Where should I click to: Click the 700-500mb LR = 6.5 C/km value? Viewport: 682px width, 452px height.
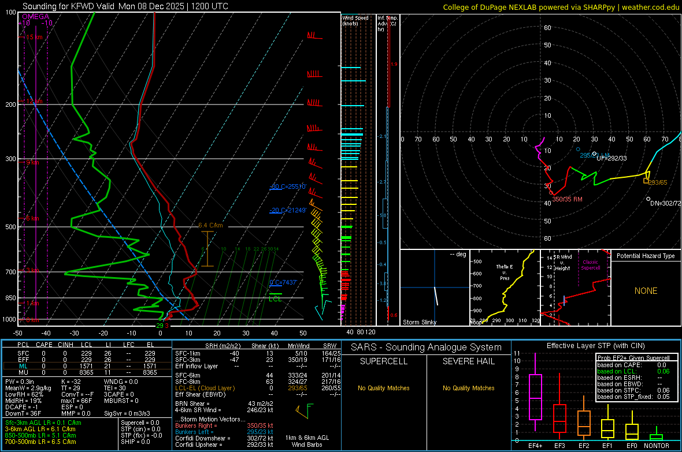(x=40, y=442)
